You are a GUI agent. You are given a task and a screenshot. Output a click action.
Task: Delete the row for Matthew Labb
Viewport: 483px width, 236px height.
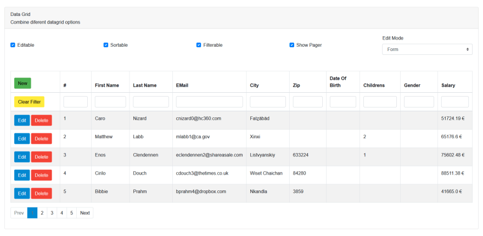tap(41, 139)
